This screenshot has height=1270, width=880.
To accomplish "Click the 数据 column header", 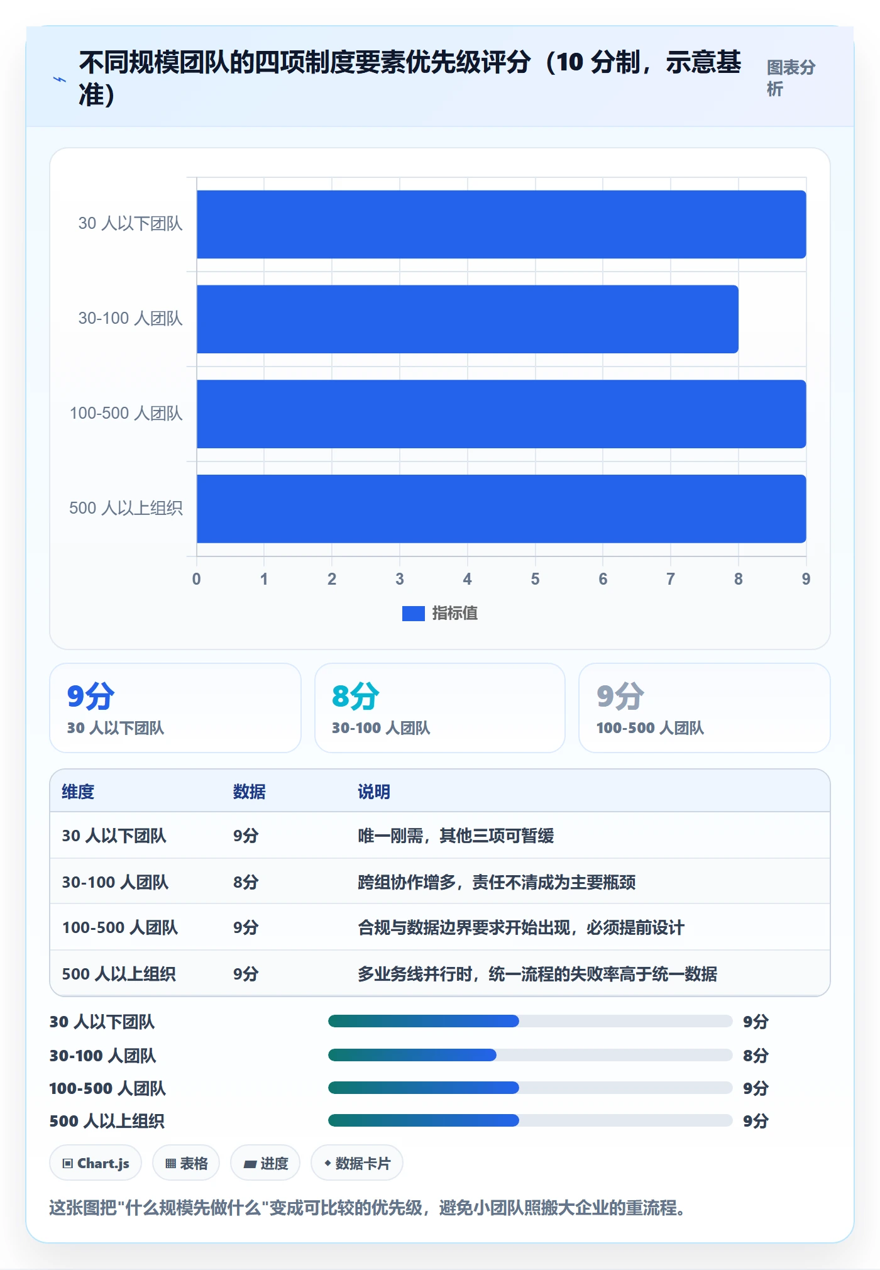I will 249,792.
